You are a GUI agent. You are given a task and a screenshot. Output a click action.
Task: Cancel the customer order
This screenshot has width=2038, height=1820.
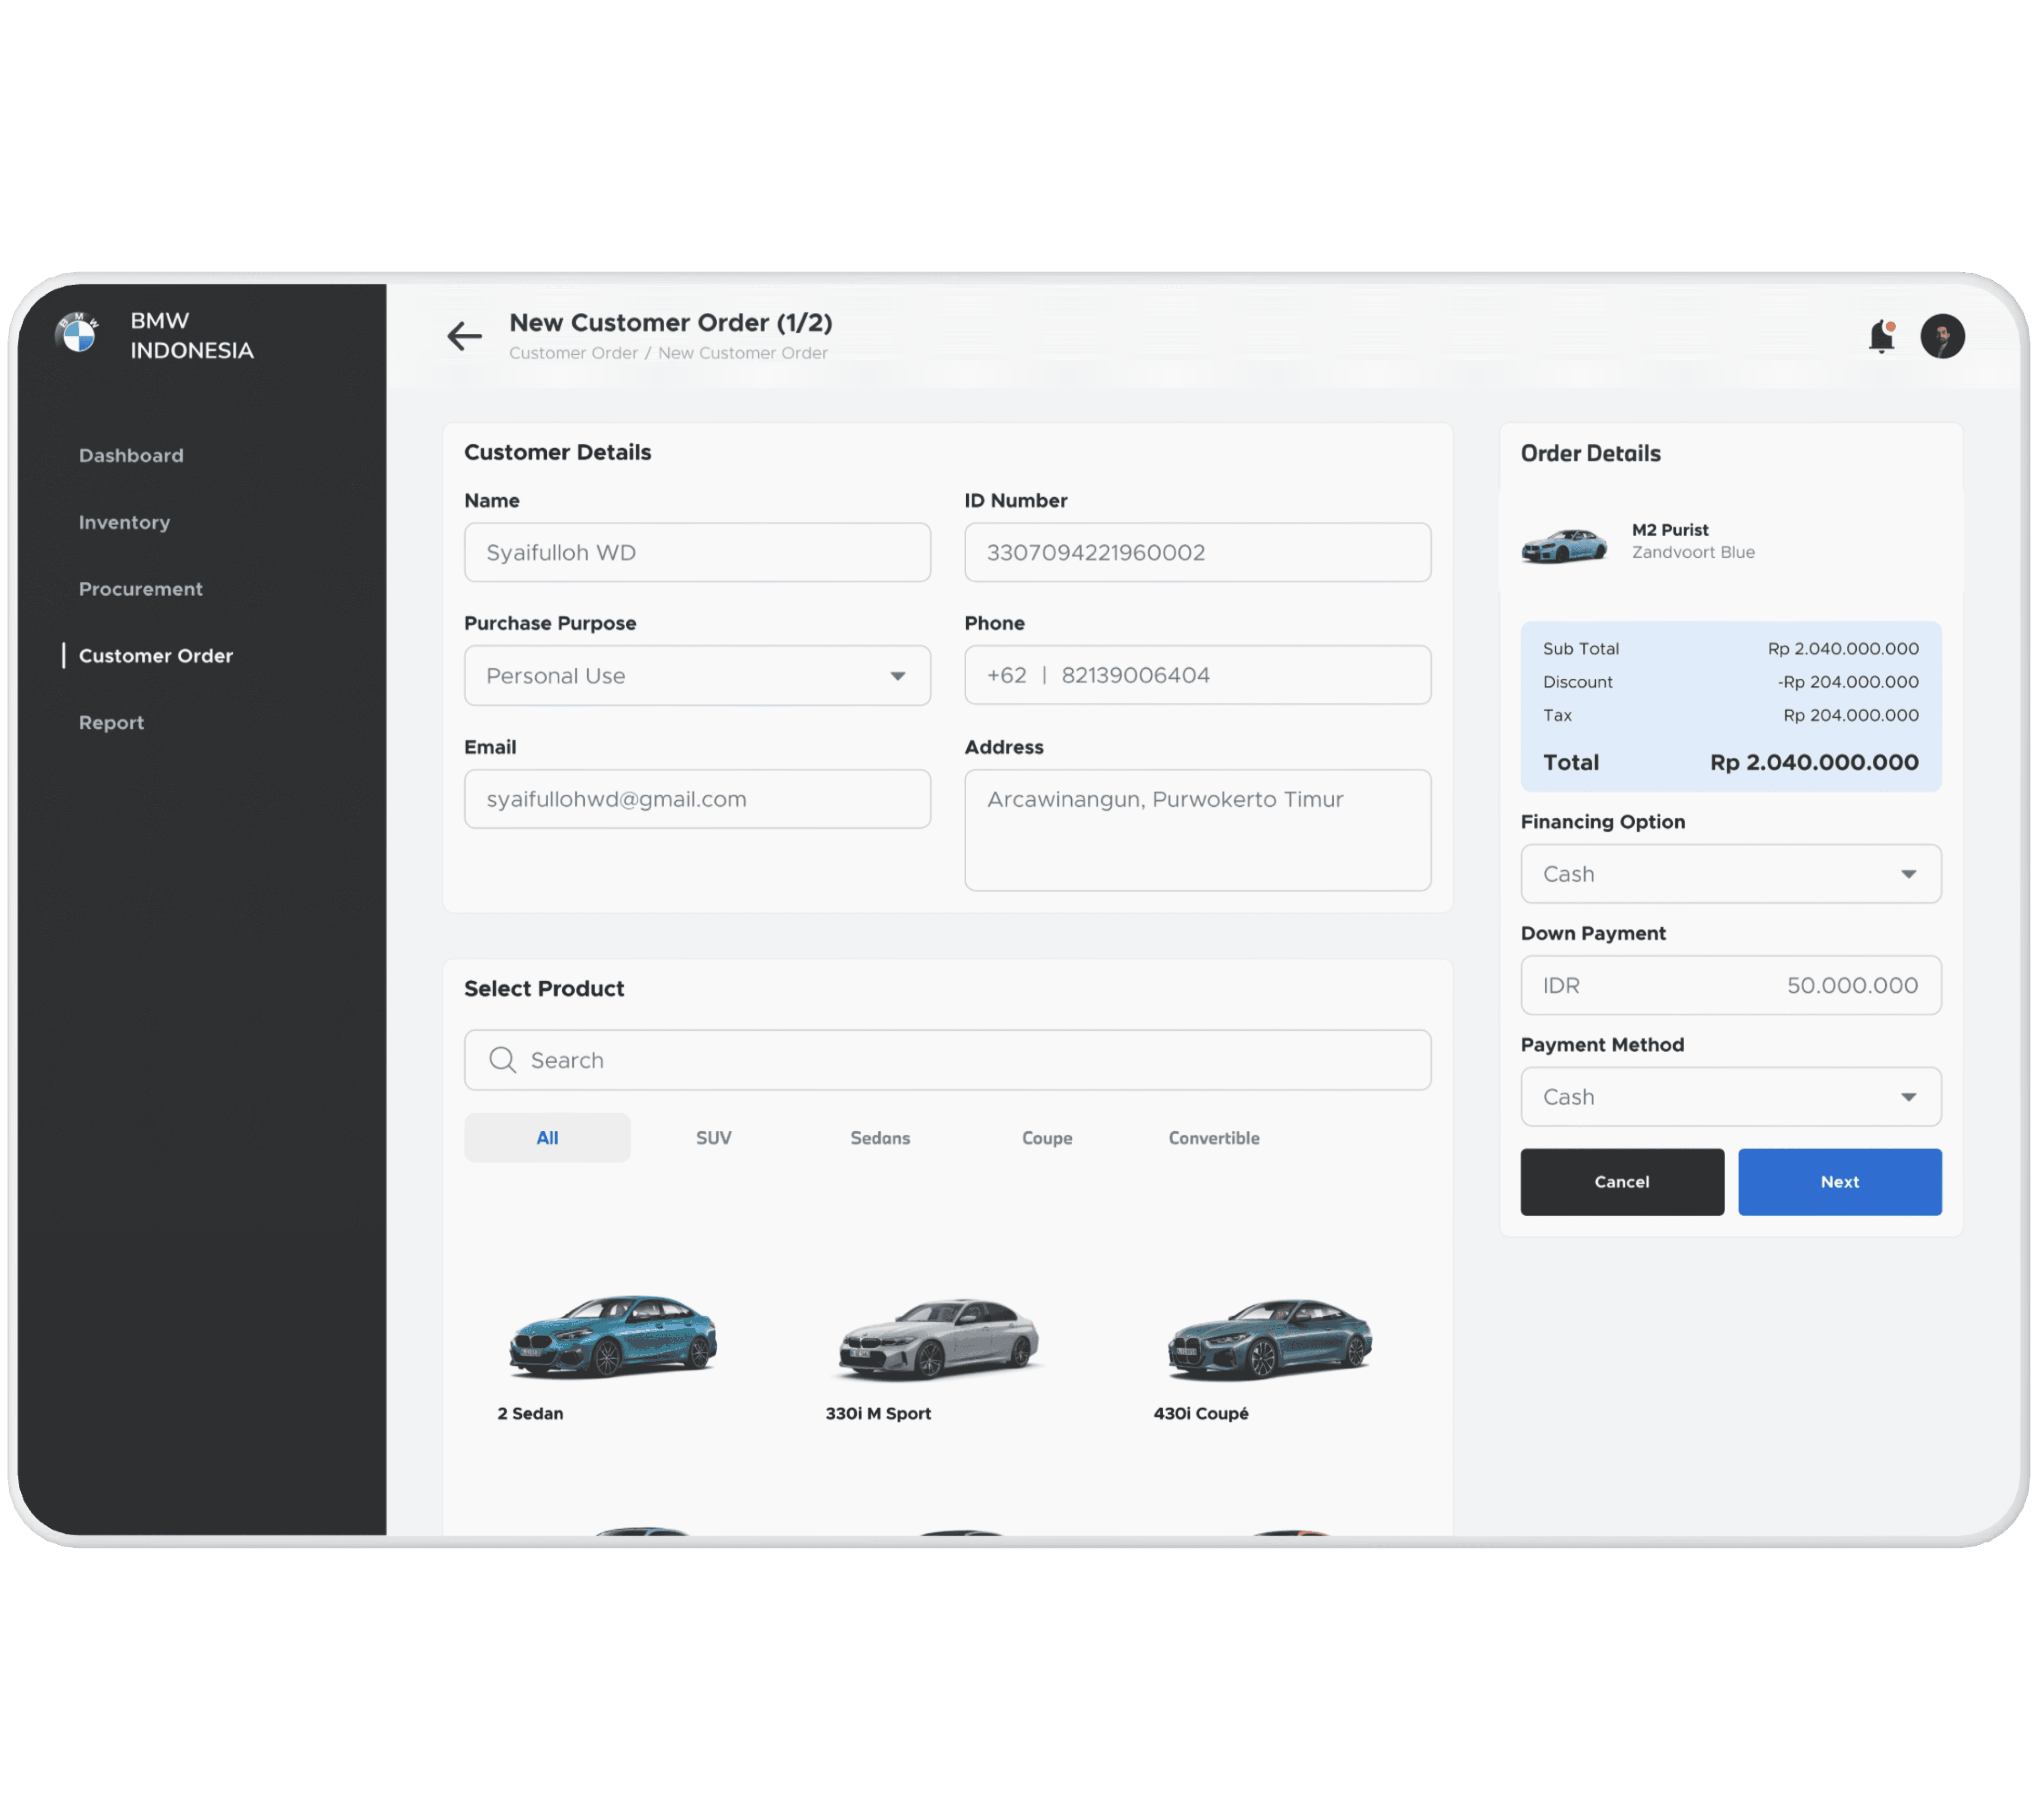1621,1182
